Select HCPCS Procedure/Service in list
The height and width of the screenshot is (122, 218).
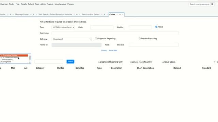[x=14, y=58]
